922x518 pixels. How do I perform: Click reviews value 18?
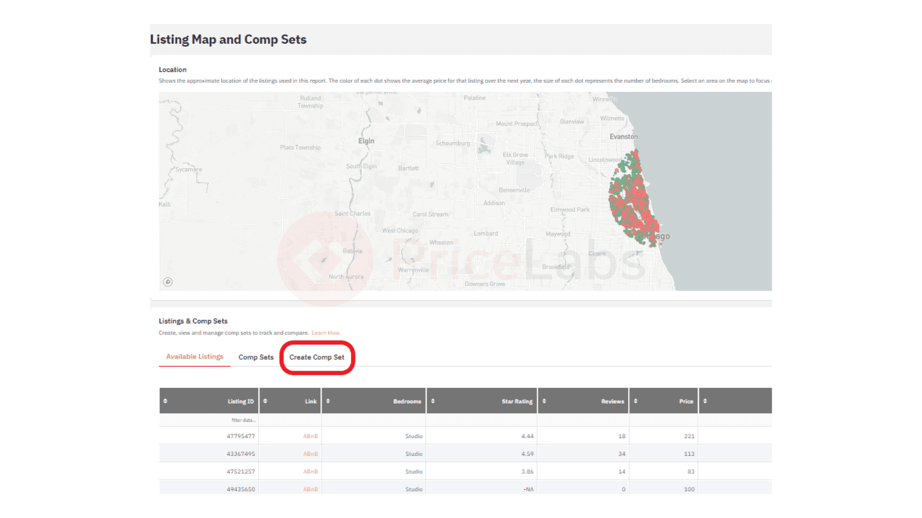[622, 436]
